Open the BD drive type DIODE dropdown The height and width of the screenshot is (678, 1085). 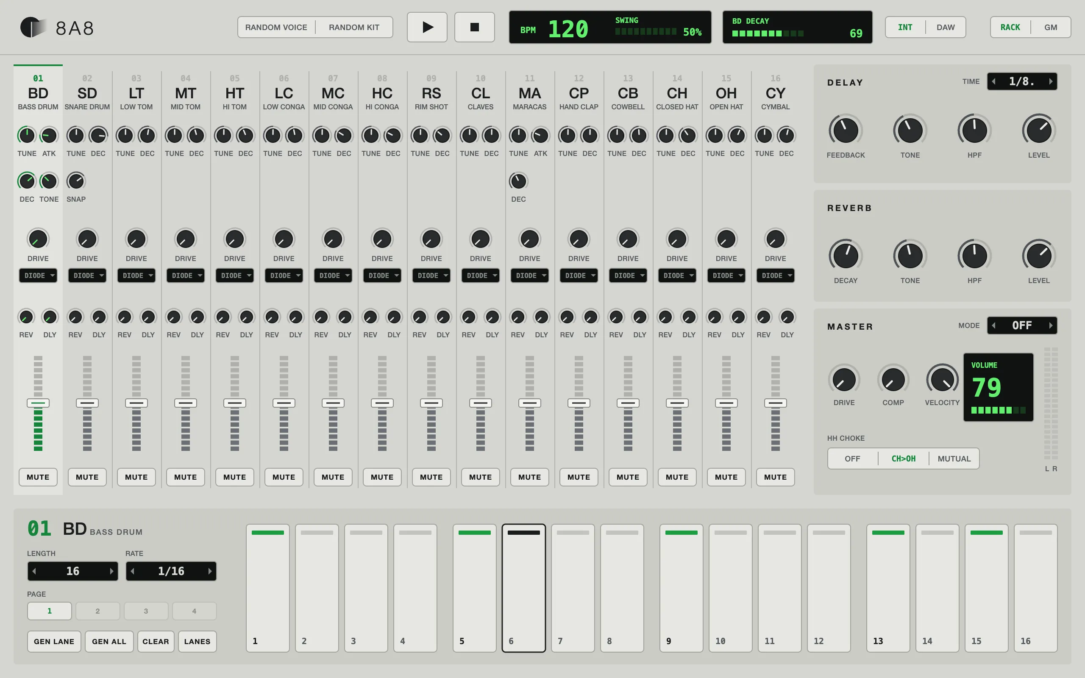[38, 275]
